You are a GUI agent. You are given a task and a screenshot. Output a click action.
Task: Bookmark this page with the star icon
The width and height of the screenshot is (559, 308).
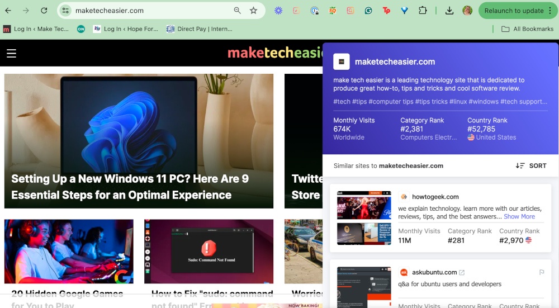pos(253,11)
